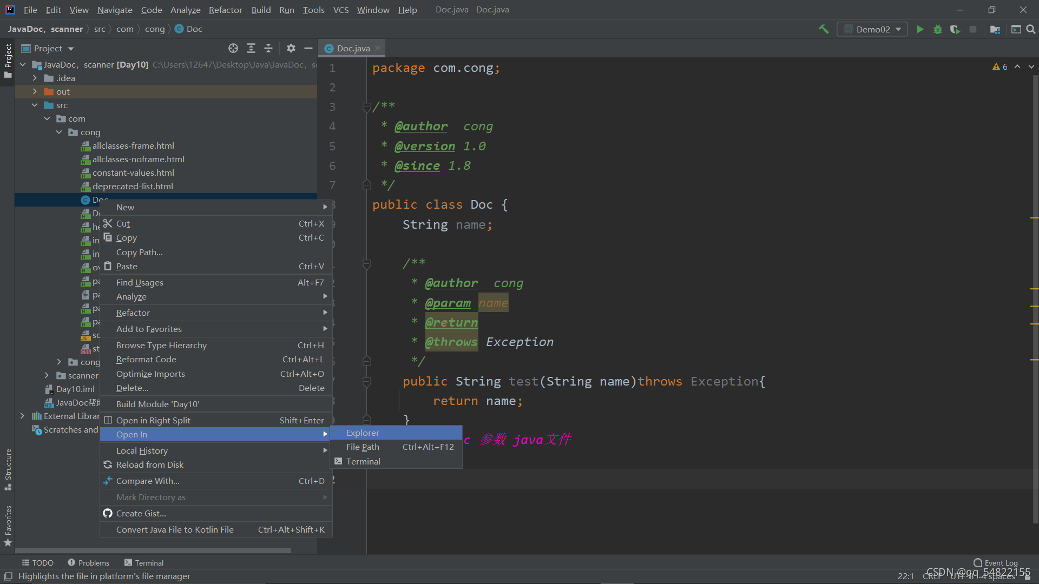Click Expand All icon in Project panel
This screenshot has width=1039, height=584.
[251, 48]
